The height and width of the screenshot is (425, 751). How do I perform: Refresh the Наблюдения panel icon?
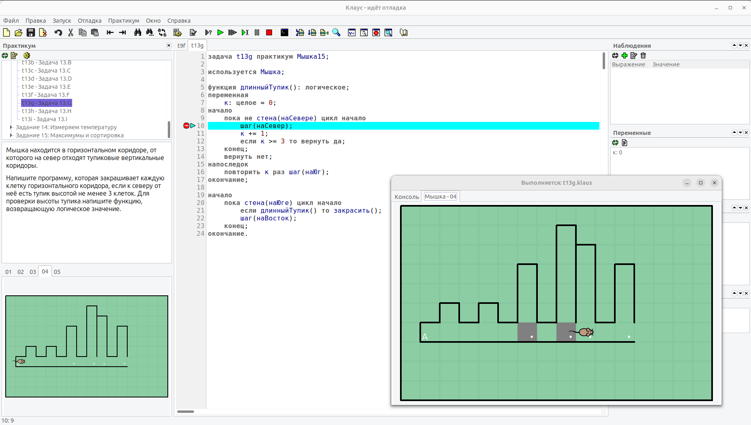[x=615, y=56]
